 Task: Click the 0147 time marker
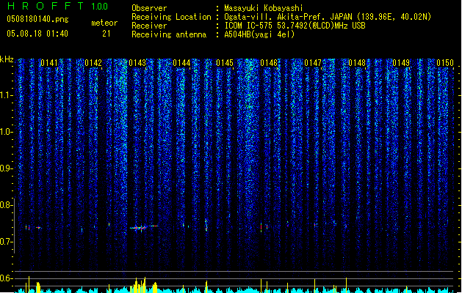click(x=313, y=63)
